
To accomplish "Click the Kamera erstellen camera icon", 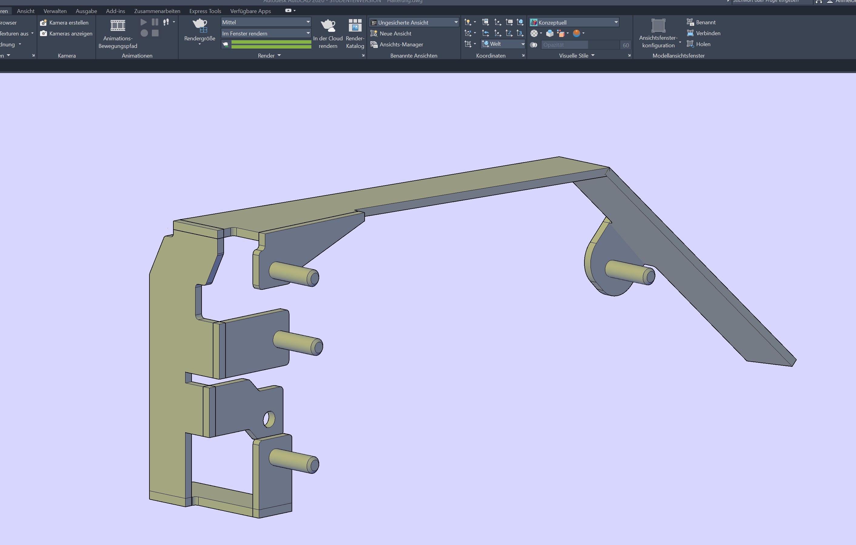I will click(43, 23).
